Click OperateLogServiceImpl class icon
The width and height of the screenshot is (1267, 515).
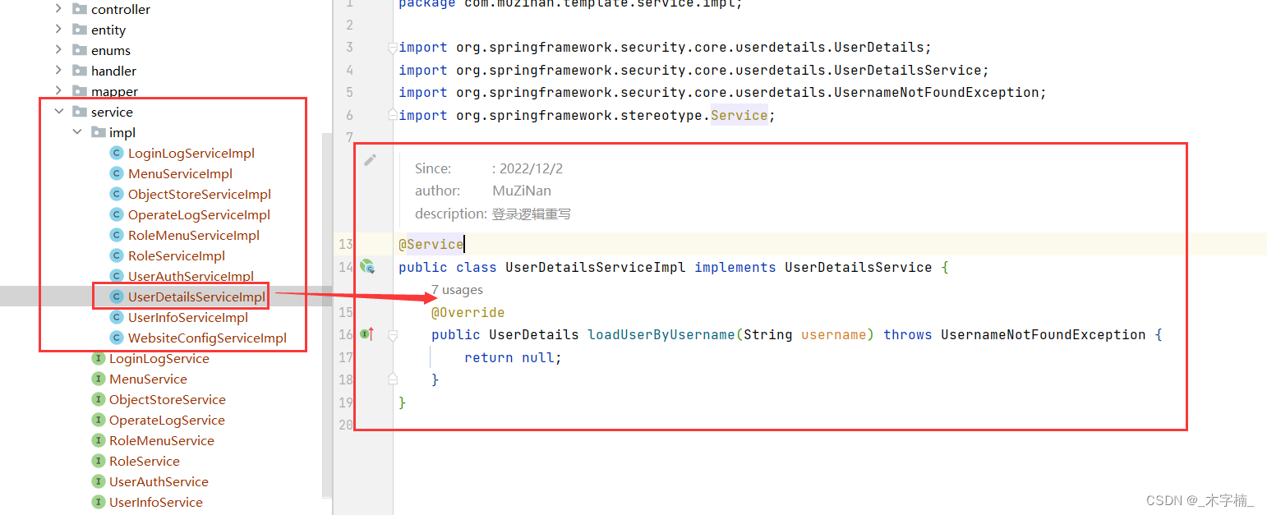[x=117, y=214]
